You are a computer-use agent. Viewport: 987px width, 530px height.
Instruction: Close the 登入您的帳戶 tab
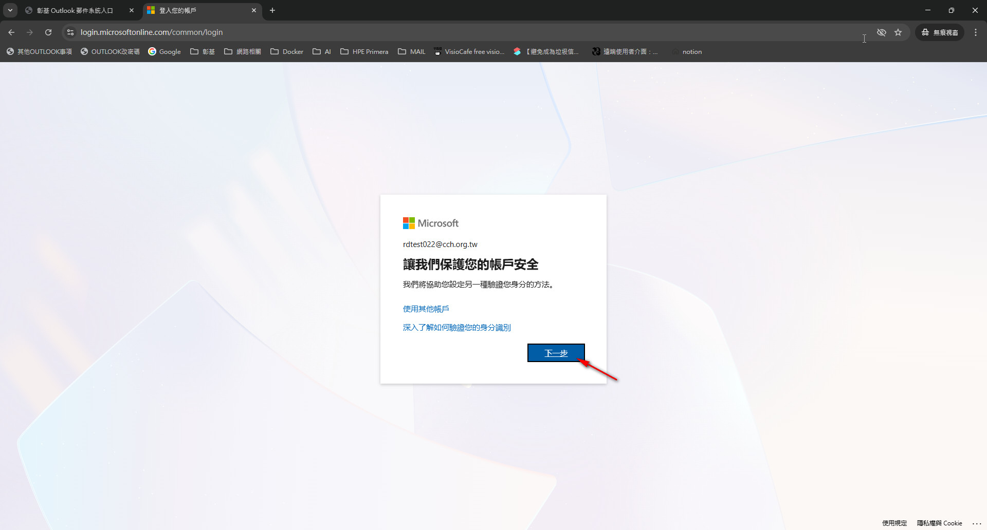[x=254, y=10]
